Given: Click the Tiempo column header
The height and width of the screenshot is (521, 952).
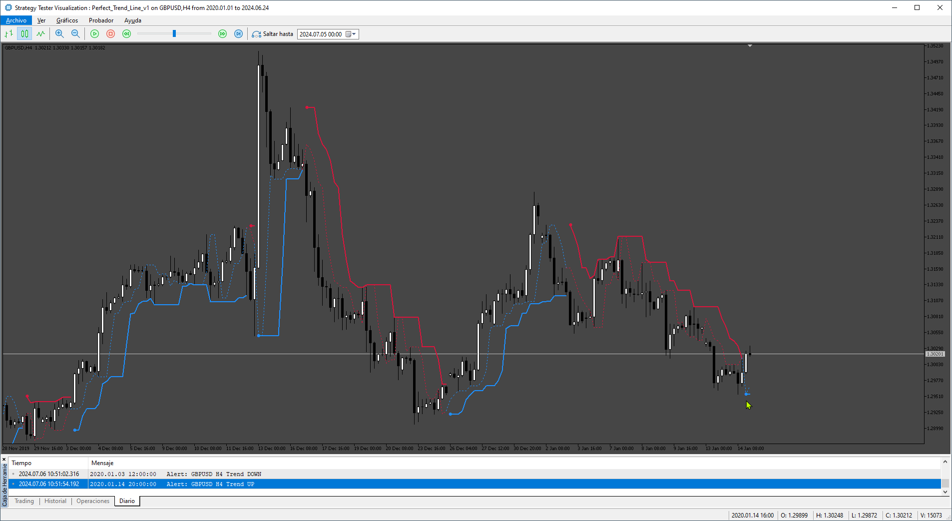Looking at the screenshot, I should [x=48, y=463].
